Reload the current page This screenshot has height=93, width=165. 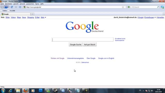pyautogui.click(x=12, y=7)
